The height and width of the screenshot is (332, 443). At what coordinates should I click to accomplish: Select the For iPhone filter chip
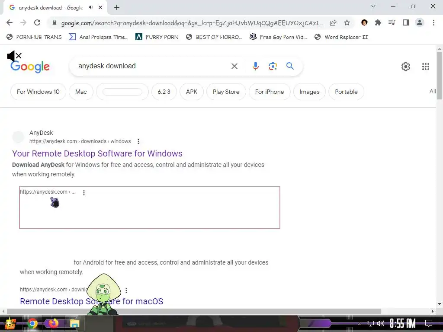coord(270,92)
